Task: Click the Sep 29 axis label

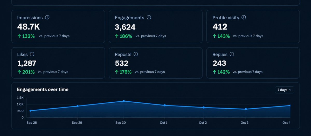Action: coord(77,123)
